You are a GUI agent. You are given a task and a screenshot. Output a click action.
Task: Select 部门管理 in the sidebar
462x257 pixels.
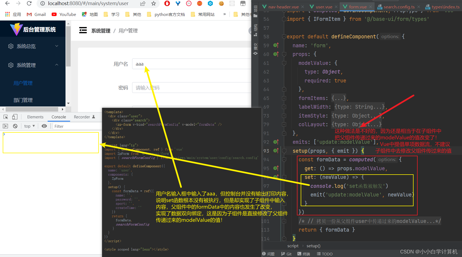23,100
